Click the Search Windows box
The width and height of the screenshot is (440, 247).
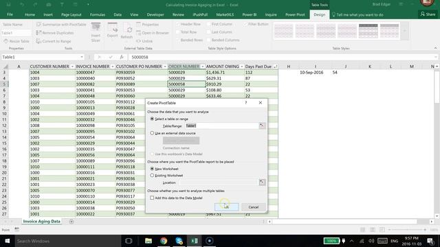coord(67,241)
